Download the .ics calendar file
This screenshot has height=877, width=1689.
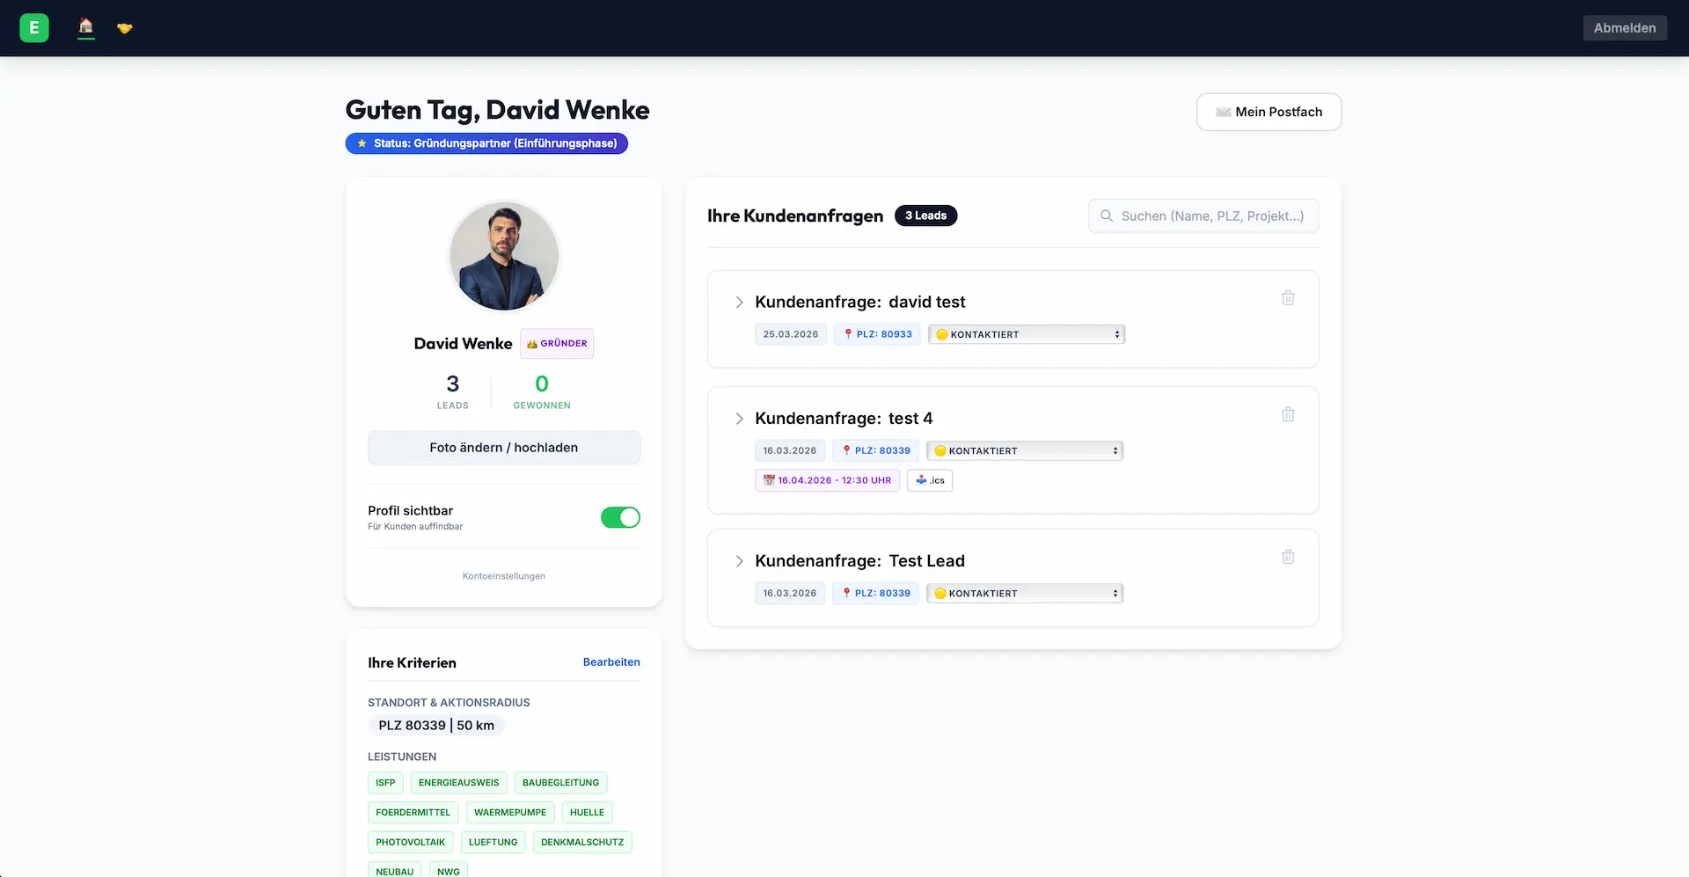930,480
